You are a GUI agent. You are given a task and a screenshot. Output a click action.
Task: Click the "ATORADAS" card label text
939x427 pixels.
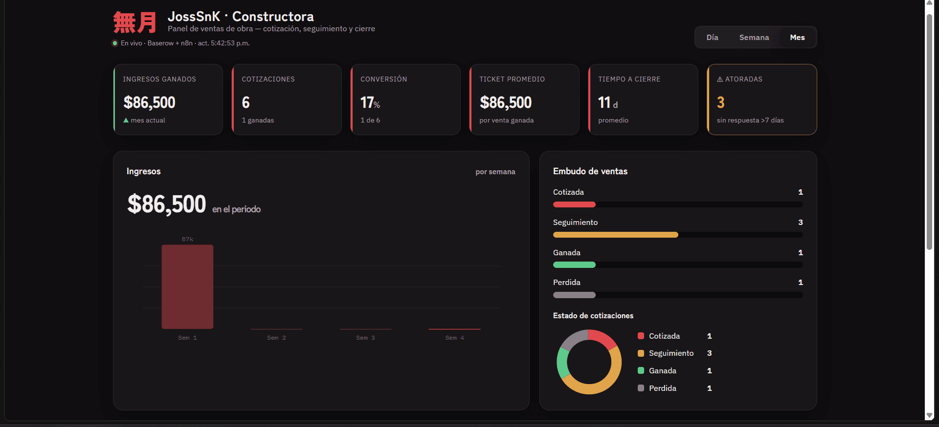tap(743, 79)
